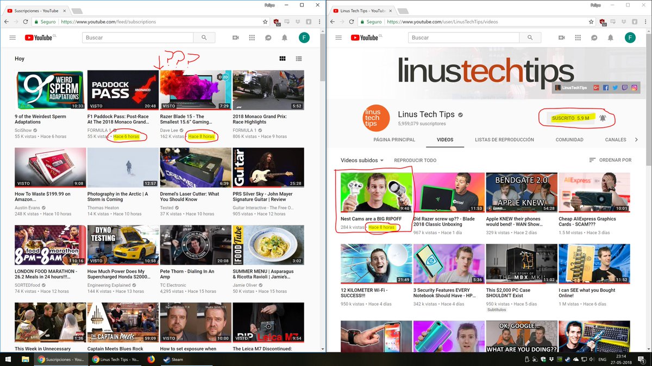
Task: Bookmark star in Subscriptions window address bar
Action: (265, 22)
